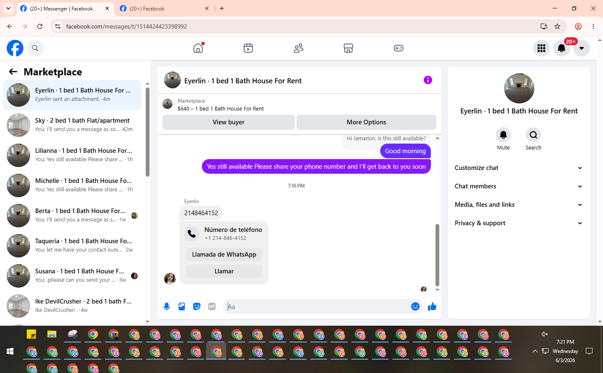
Task: Expand Privacy & support section
Action: point(519,223)
